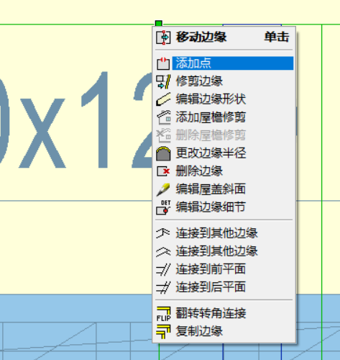Click the 编辑屋盖斜面 pencil icon
The height and width of the screenshot is (360, 340).
(x=163, y=189)
